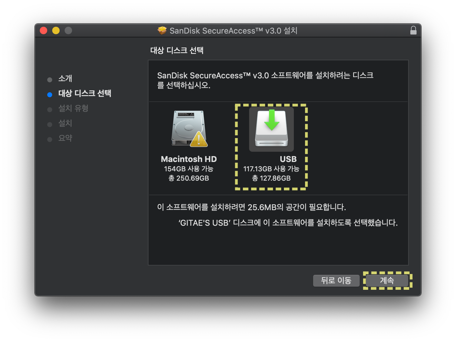The image size is (456, 342).
Task: Select the 소개 step in sidebar
Action: pos(65,78)
